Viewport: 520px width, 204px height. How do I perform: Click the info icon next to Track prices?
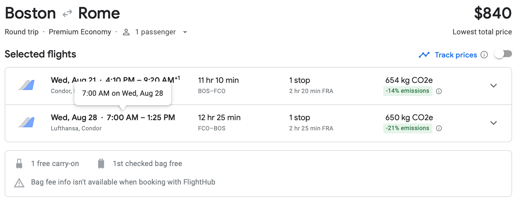[x=484, y=55]
